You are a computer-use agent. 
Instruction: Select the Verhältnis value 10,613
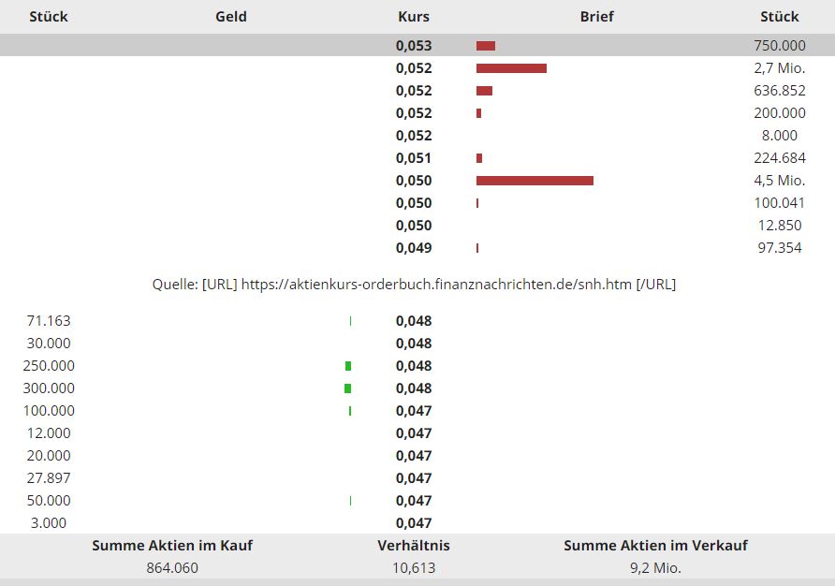414,567
